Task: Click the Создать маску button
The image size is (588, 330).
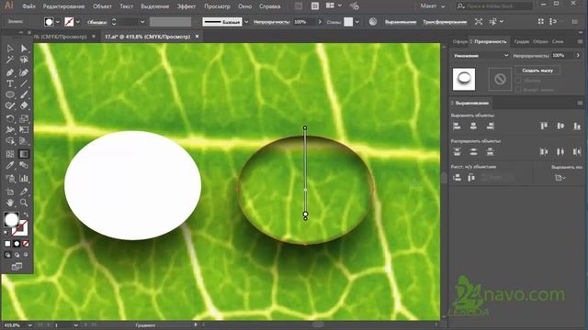Action: point(537,71)
